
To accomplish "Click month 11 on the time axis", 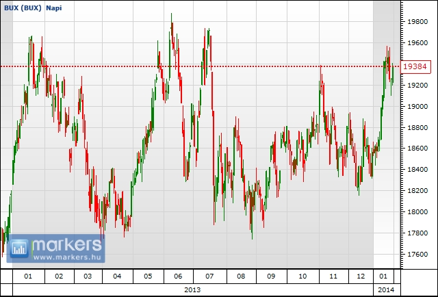I will tap(333, 276).
